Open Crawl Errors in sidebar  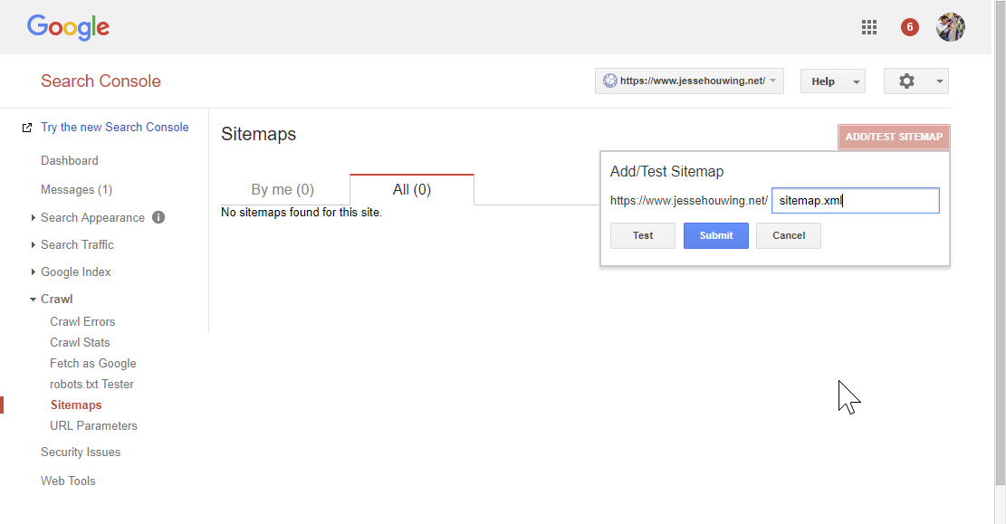coord(82,322)
